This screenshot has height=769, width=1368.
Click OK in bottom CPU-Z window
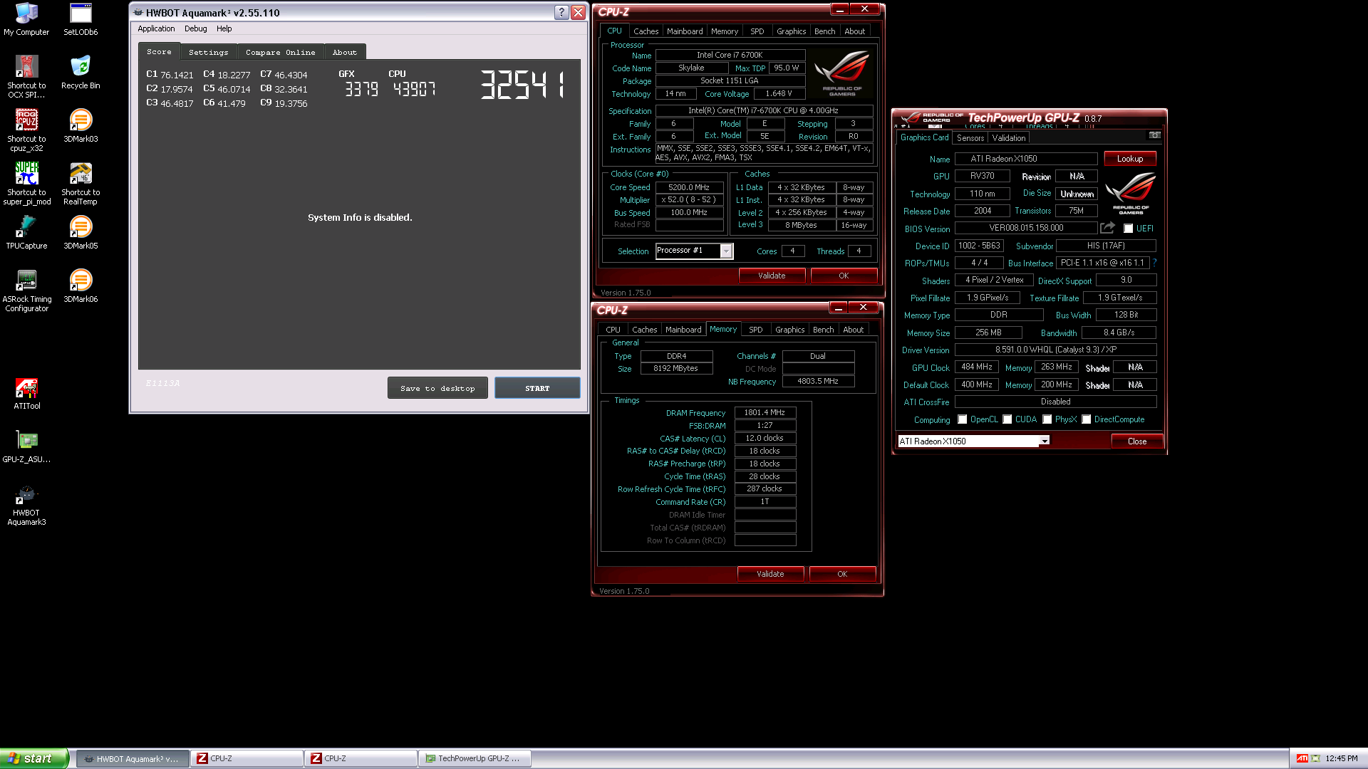point(842,574)
